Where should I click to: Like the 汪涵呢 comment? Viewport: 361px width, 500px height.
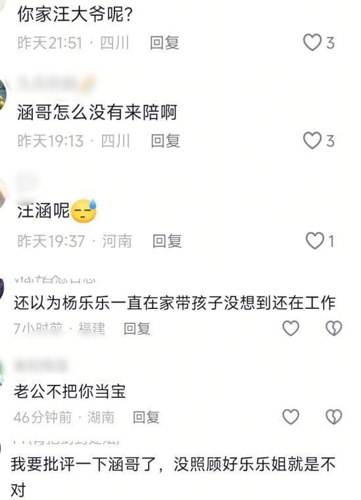point(314,240)
